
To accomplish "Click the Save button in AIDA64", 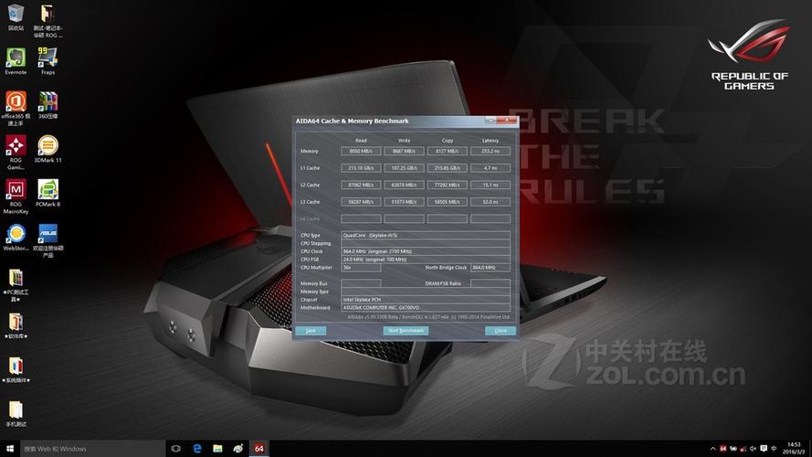I will click(x=311, y=331).
